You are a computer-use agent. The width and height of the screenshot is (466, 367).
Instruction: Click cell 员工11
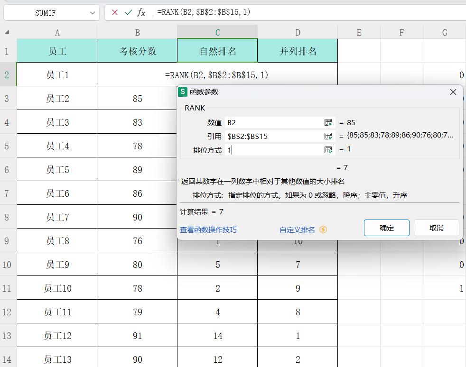coord(57,312)
